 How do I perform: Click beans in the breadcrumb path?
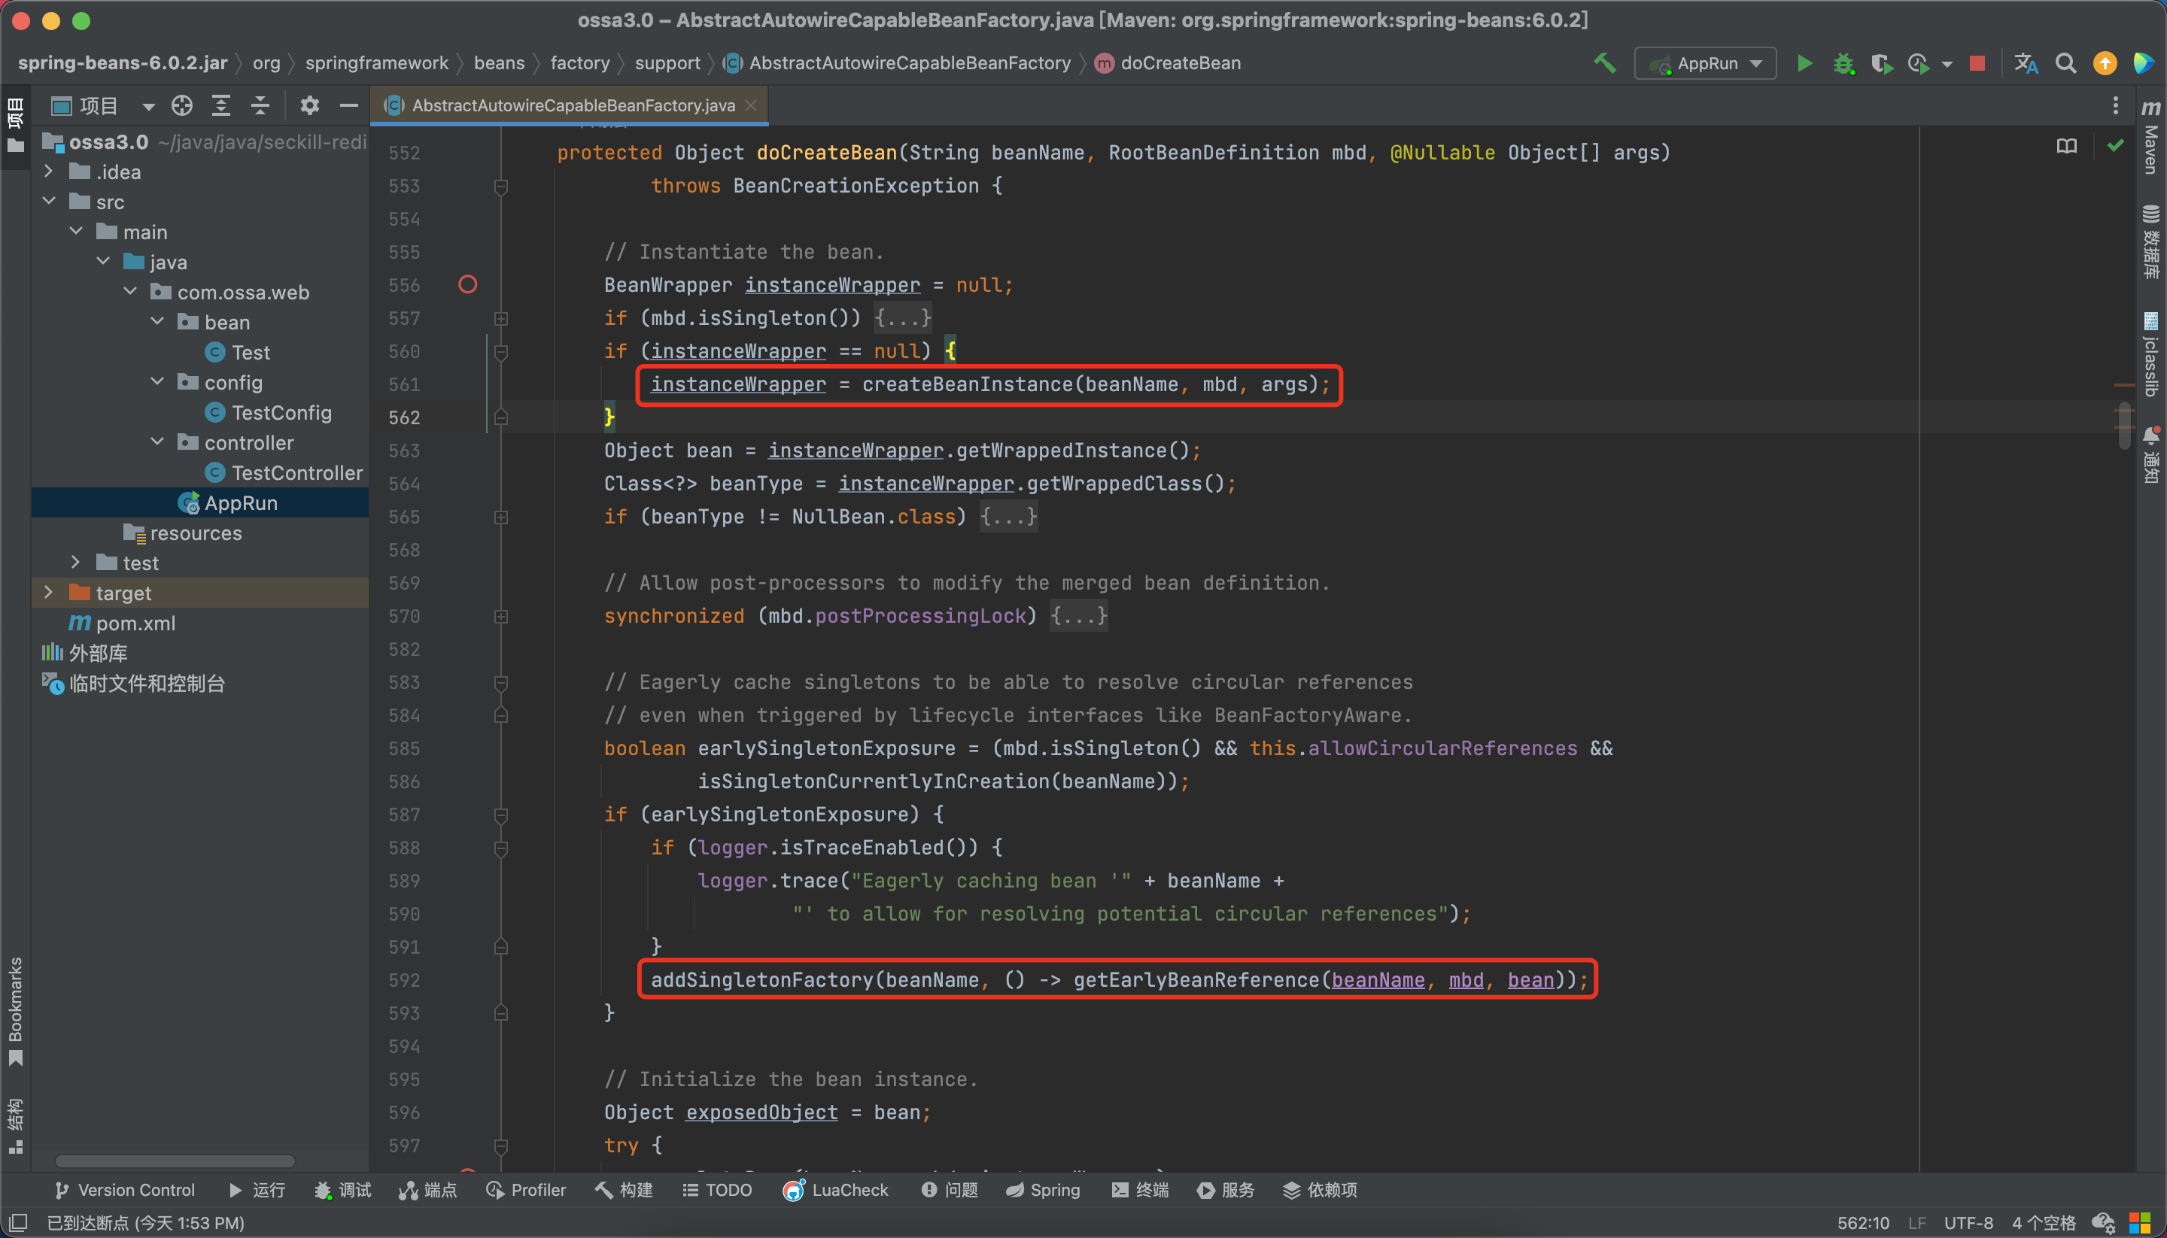tap(498, 63)
